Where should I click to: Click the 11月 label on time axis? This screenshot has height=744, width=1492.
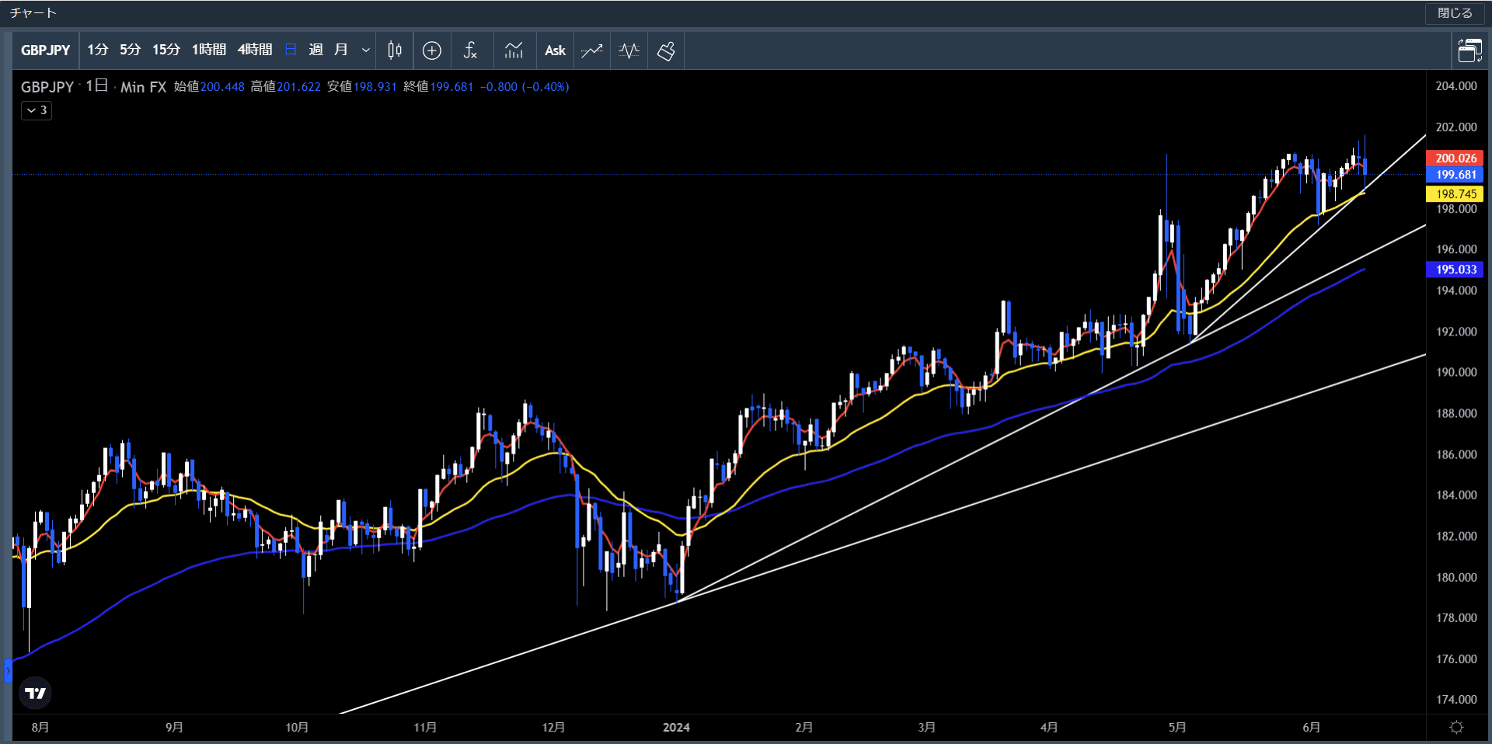(x=425, y=727)
